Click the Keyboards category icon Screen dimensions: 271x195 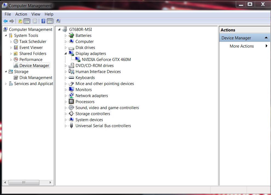pyautogui.click(x=71, y=78)
